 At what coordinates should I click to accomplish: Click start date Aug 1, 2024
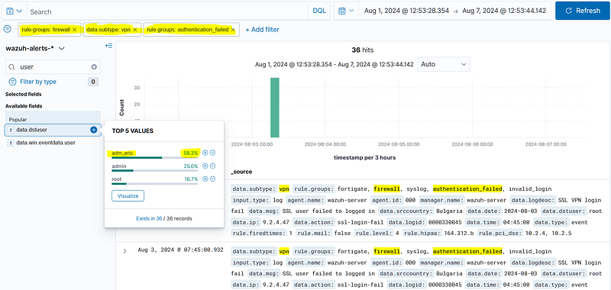tap(406, 11)
